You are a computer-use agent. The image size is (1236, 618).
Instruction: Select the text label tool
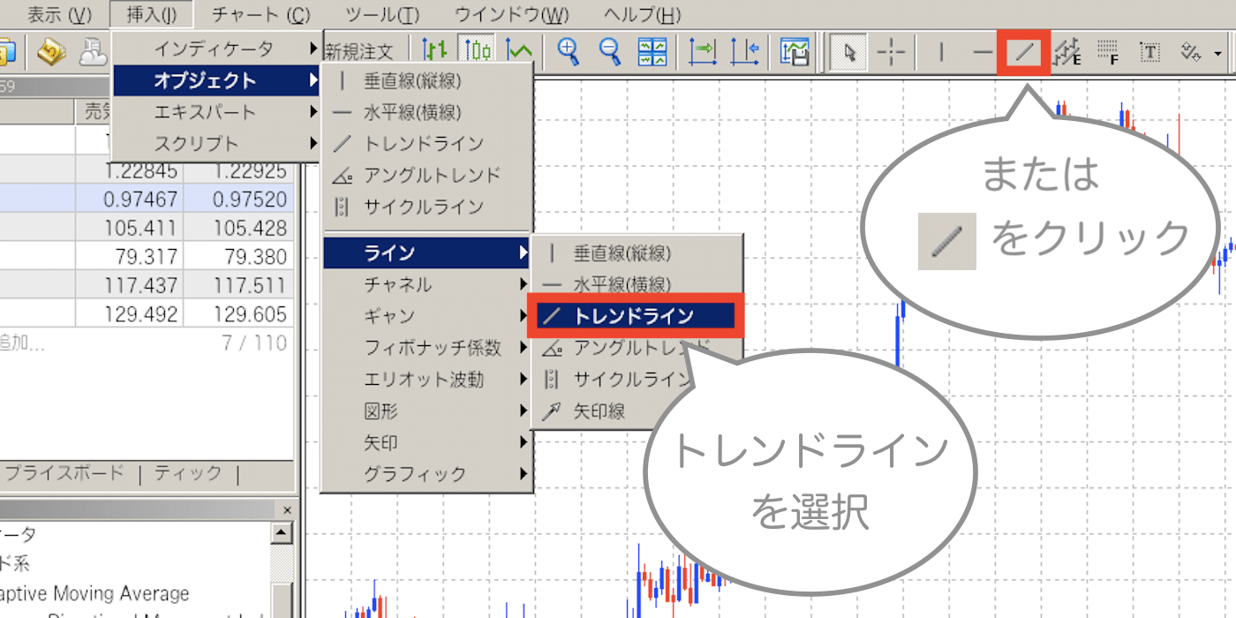coord(1149,53)
